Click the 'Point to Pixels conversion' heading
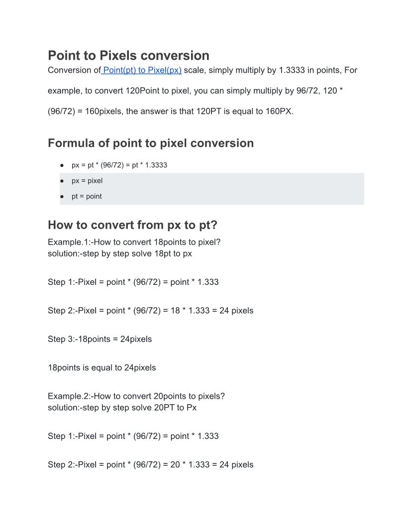 tap(128, 55)
